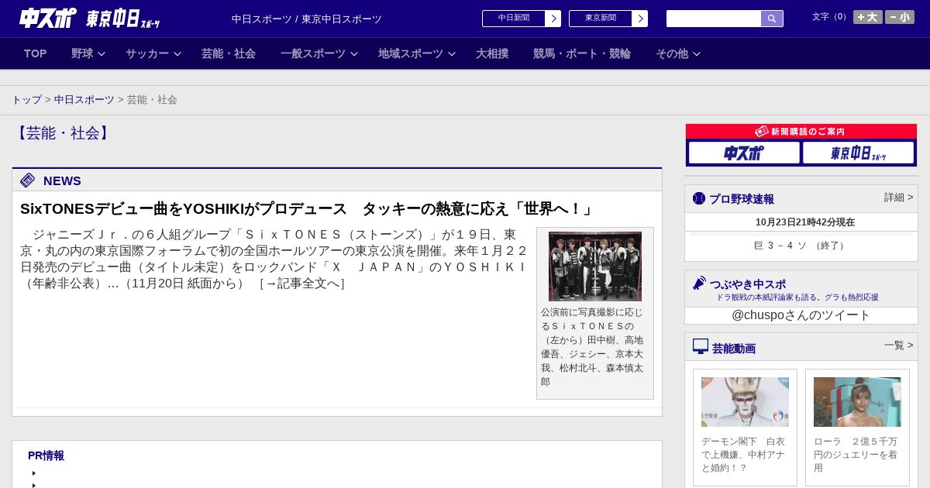Open the 地域スポーツ menu

pos(411,53)
